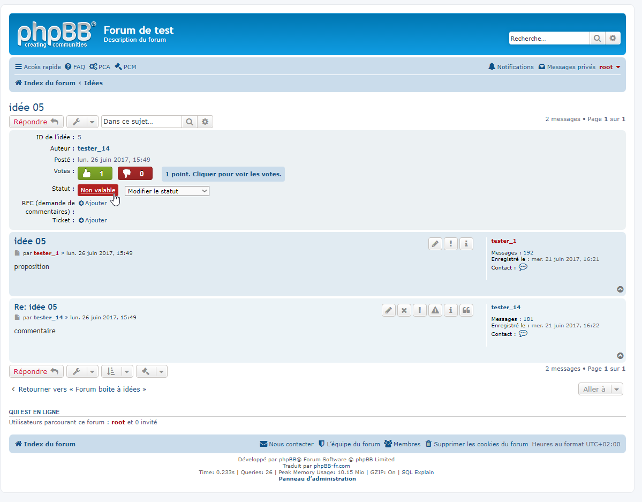
Task: Jump to top arrow on reply post
Action: (x=620, y=356)
